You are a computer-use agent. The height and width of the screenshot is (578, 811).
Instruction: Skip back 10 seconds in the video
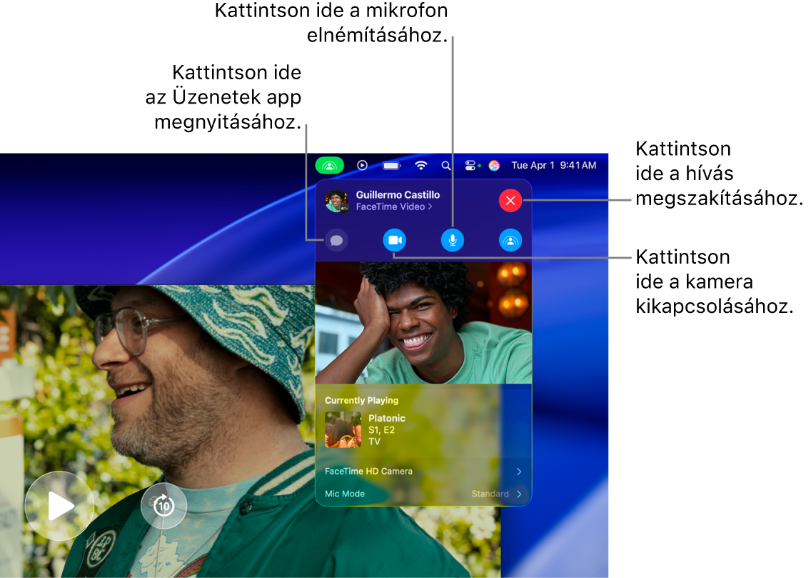click(163, 506)
